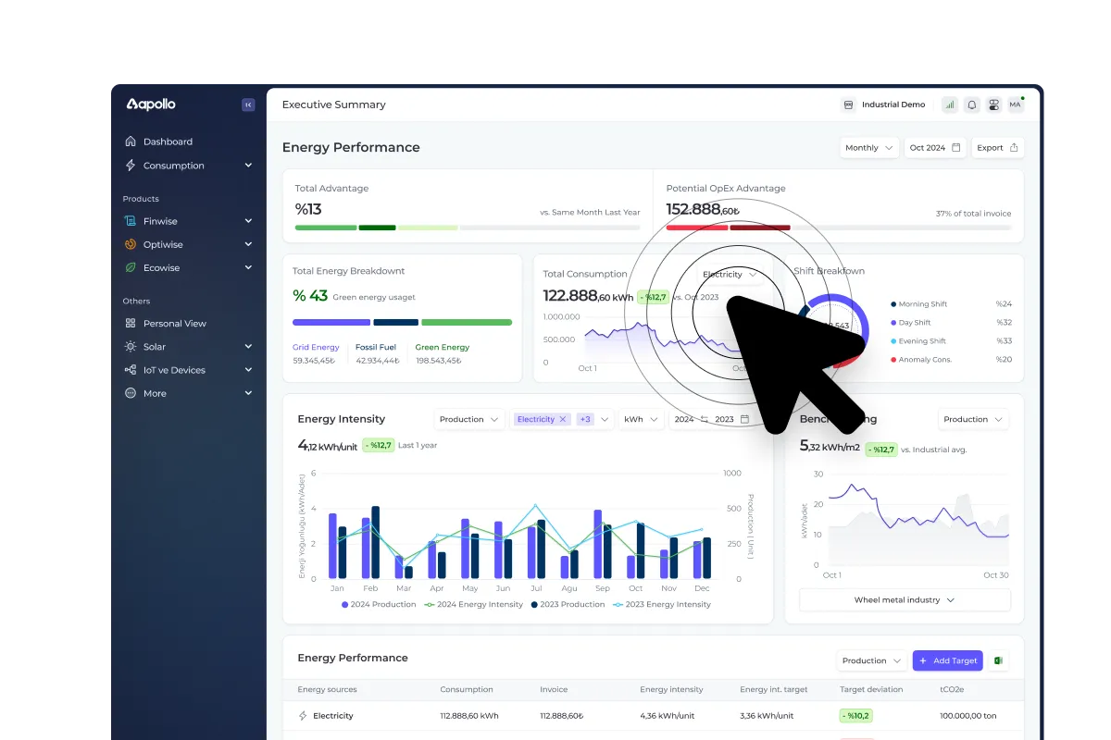Viewport: 1111px width, 740px height.
Task: Remove the Electricity filter chip with X
Action: pos(563,419)
